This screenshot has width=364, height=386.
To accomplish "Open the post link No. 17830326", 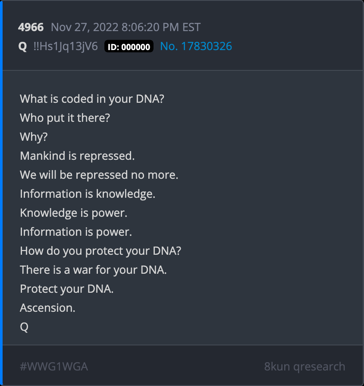I will pos(196,46).
